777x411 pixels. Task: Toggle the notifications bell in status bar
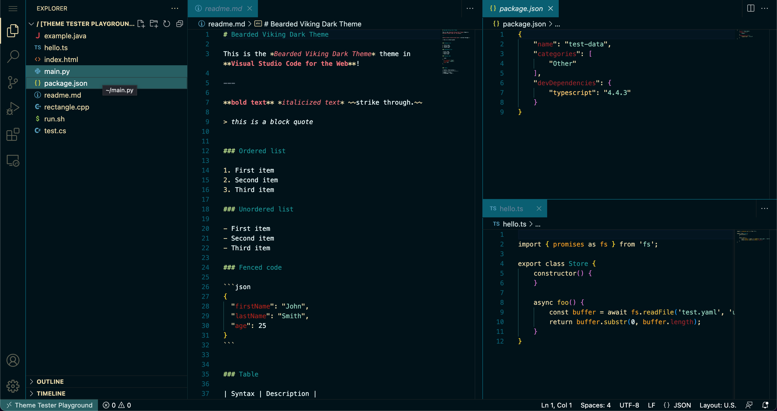pos(765,405)
